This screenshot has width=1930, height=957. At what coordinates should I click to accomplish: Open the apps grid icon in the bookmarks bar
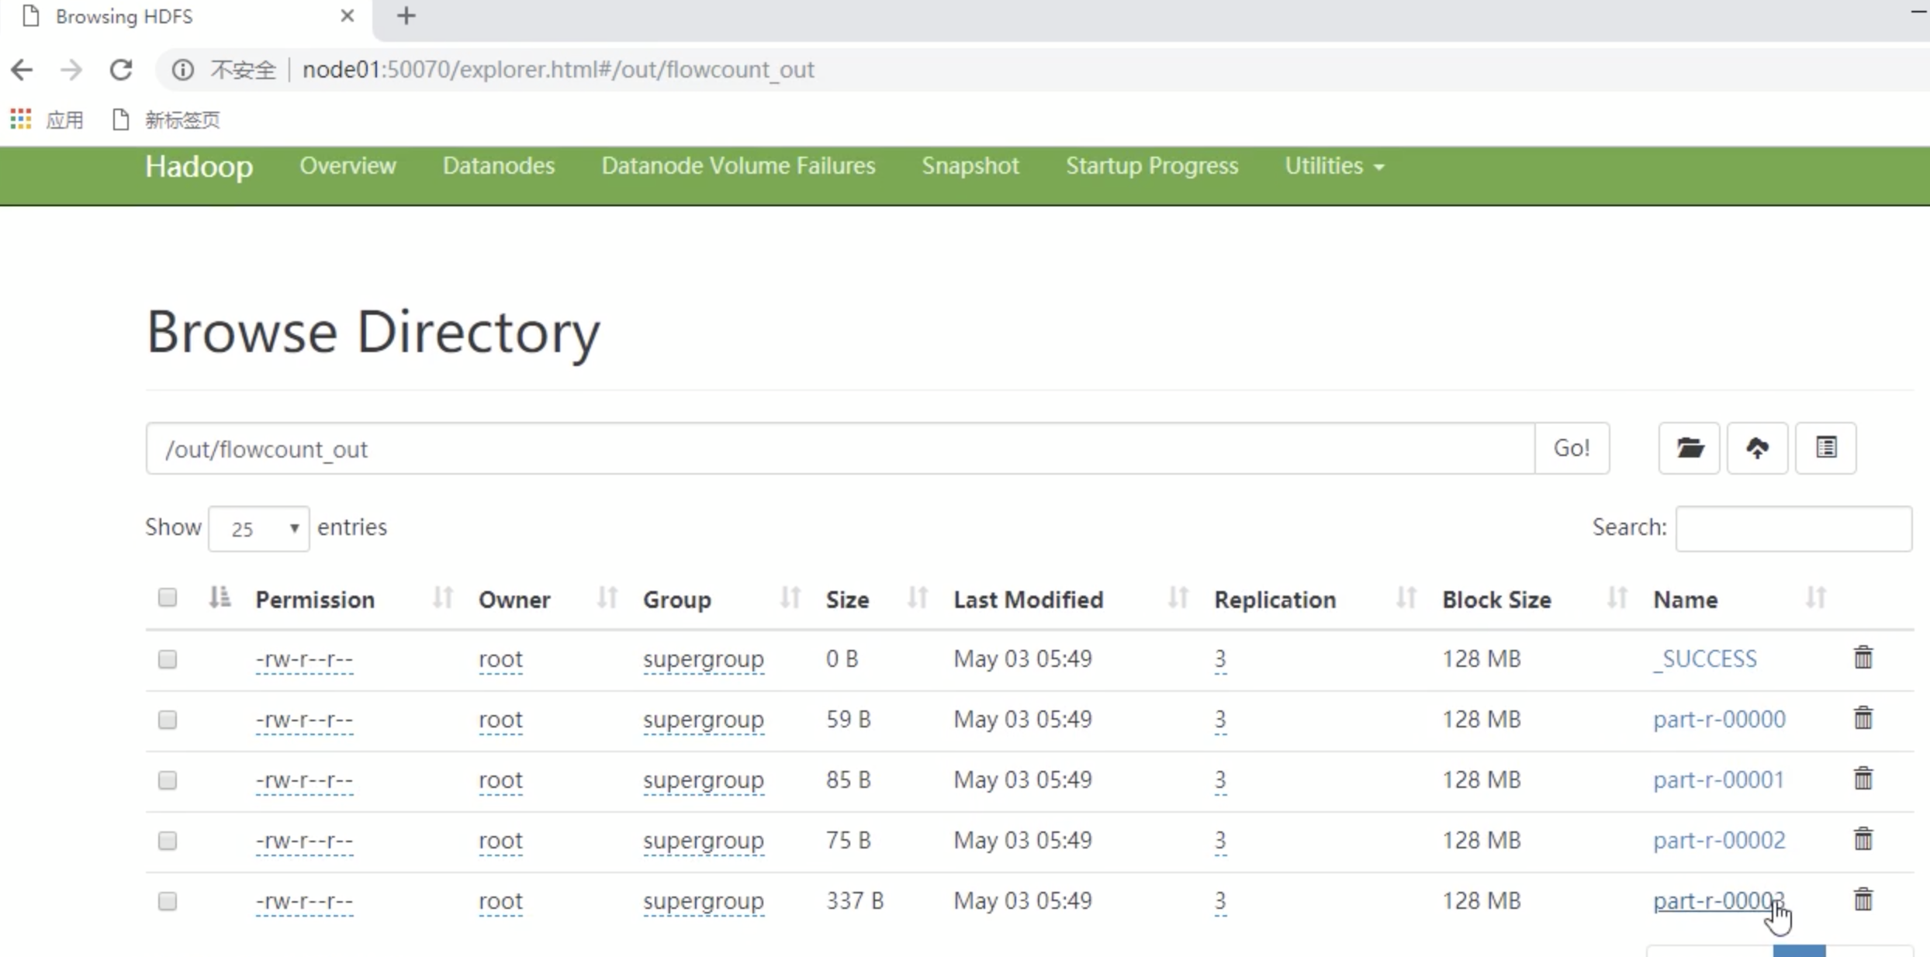(20, 119)
